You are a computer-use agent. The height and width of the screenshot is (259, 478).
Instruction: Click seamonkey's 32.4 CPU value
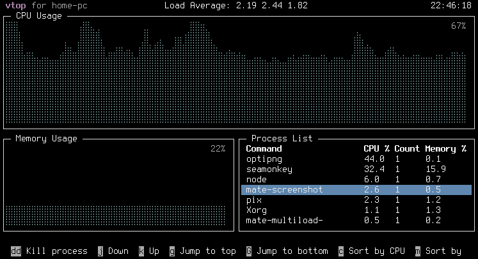(374, 169)
